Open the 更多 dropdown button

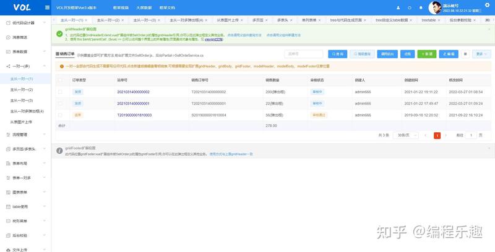pyautogui.click(x=481, y=54)
